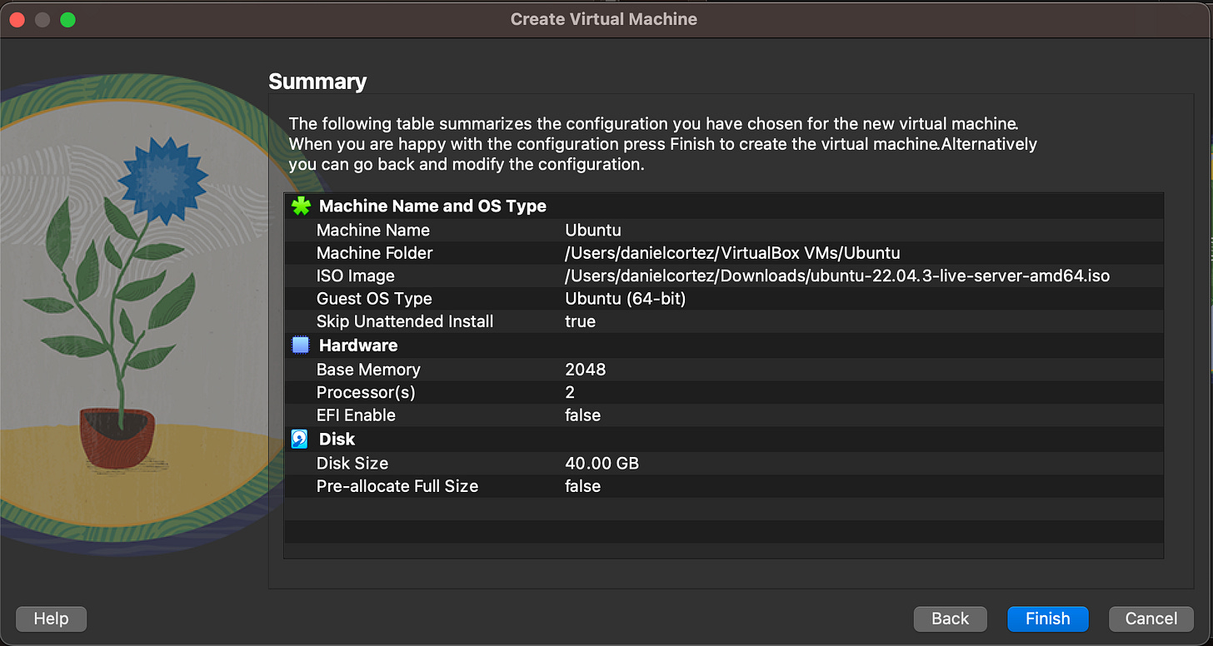Select the Machine Name and OS Type header
Screen dimensions: 1213x646
[x=432, y=206]
